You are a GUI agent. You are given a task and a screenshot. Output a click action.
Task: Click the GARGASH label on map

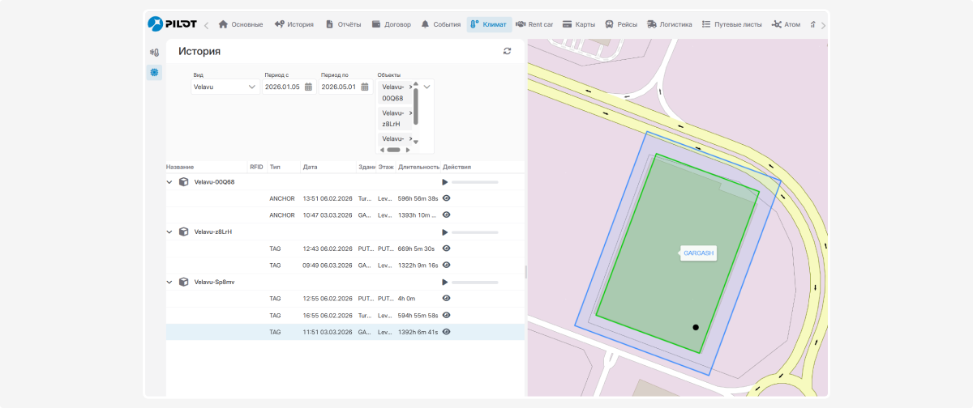pos(699,253)
